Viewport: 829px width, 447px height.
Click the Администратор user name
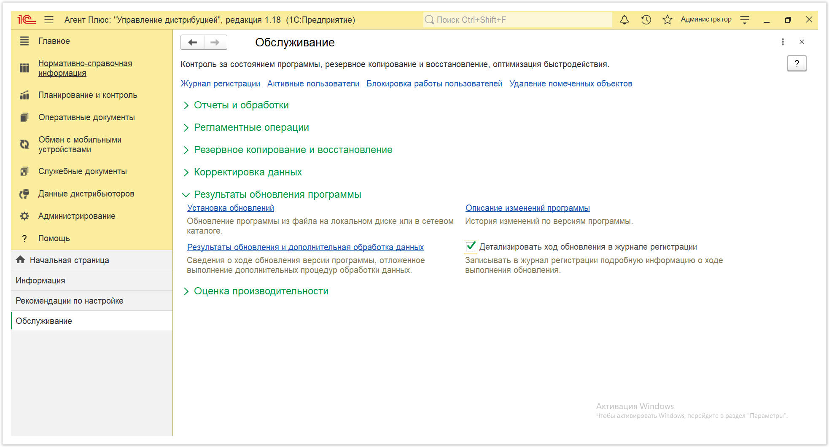pos(706,19)
